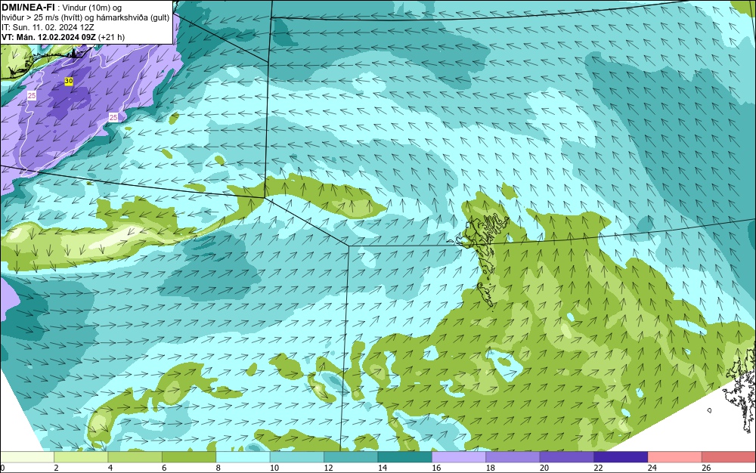Click the lavender 16–18 m/s legend swatch
Image resolution: width=756 pixels, height=473 pixels.
tap(459, 457)
